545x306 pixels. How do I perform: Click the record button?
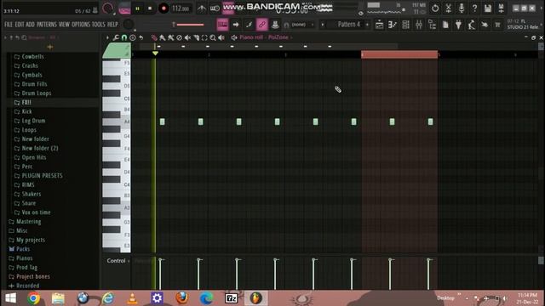[x=163, y=8]
